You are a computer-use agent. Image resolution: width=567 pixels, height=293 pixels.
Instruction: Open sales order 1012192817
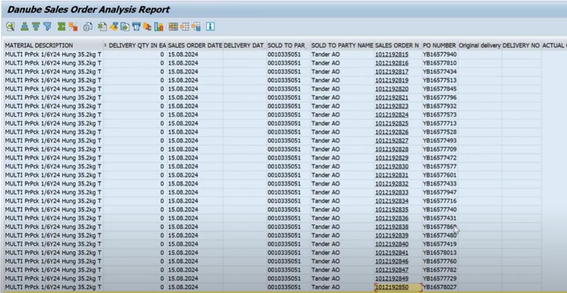coord(391,72)
